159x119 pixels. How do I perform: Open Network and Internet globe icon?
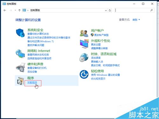20,54
